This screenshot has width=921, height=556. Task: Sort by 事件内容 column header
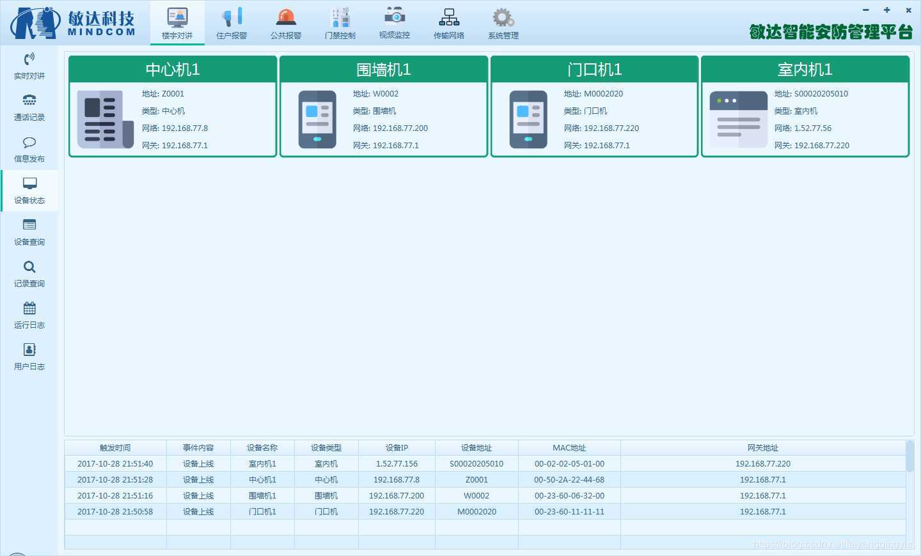click(x=198, y=447)
